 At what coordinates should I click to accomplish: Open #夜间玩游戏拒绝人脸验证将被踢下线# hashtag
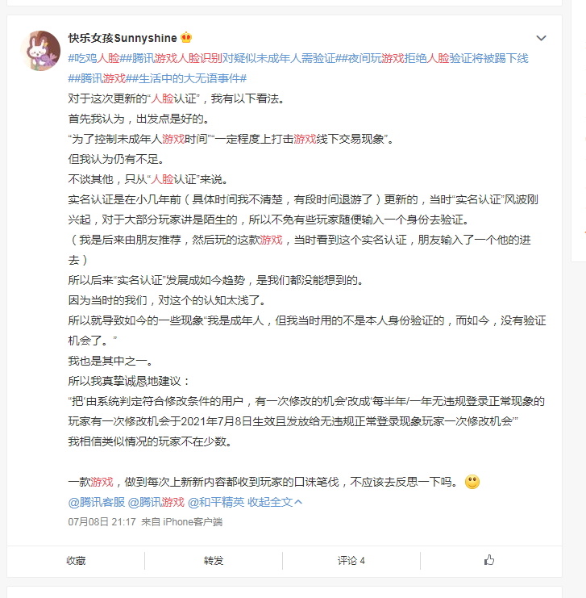pos(433,58)
